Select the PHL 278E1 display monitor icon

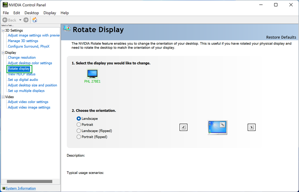point(92,74)
